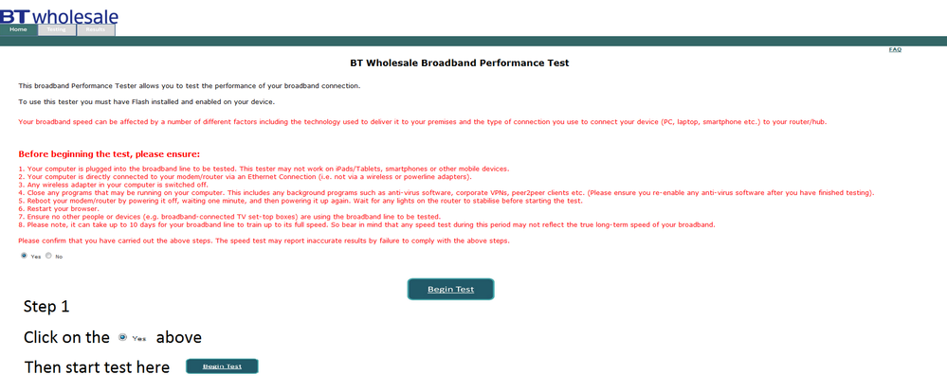The height and width of the screenshot is (392, 947).
Task: Open the FAQ link
Action: [x=895, y=49]
